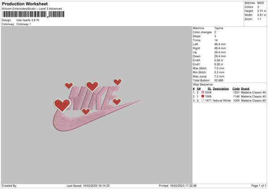This screenshot has width=268, height=189.
Task: Select the Max Stitch value 7.0 mm
Action: 219,68
